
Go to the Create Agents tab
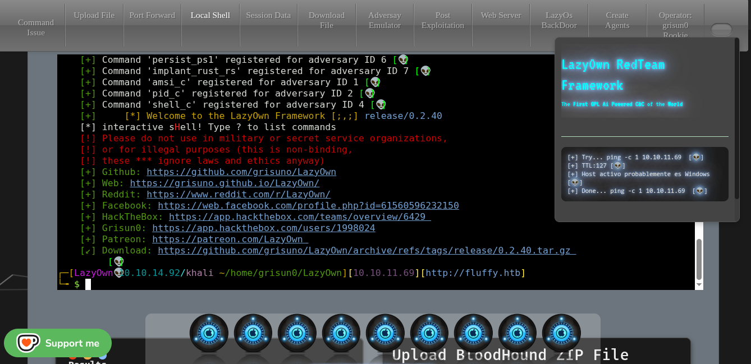(x=617, y=20)
